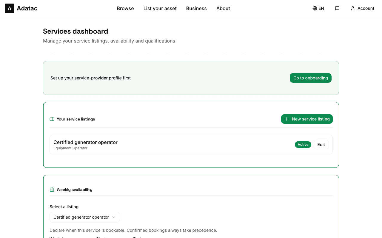Open the language globe selector

[315, 8]
